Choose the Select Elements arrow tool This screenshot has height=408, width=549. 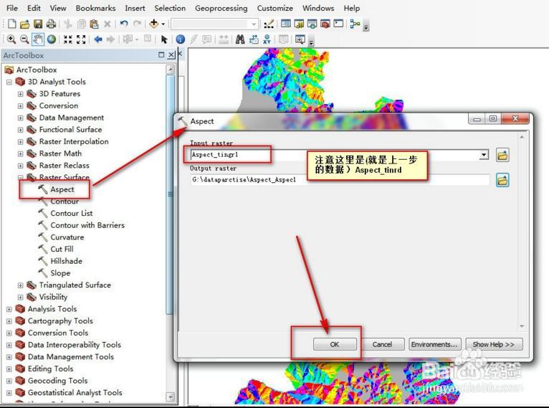pos(164,39)
